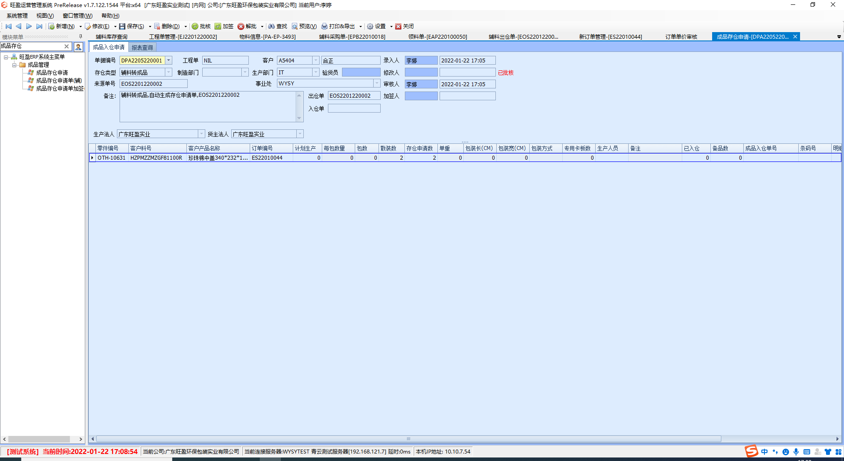Screen dimensions: 844x461
Task: Open the 窗口管理(W) menu
Action: [x=77, y=16]
